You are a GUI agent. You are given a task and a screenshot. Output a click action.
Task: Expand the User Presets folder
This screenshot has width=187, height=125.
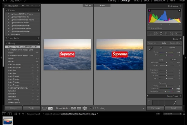pos(9,34)
